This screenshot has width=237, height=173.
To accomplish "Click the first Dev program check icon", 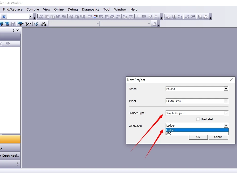I will click(125, 16).
